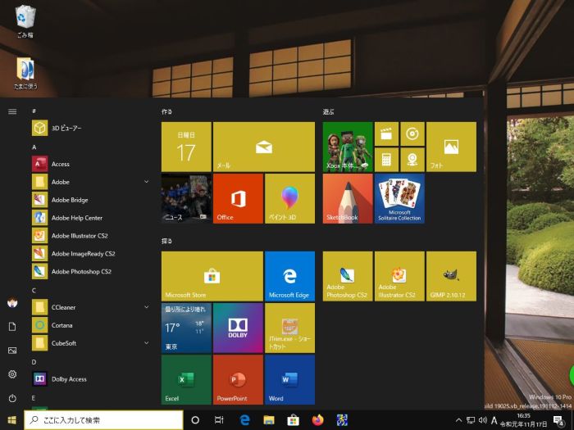574x430 pixels.
Task: Click Firefox icon on the taskbar
Action: pos(317,420)
